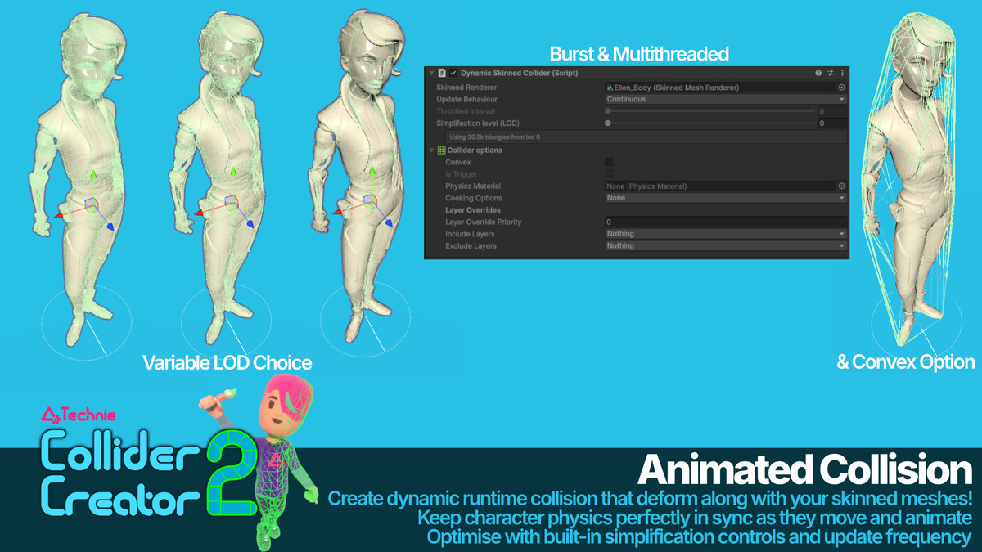The height and width of the screenshot is (552, 982).
Task: Toggle the Is Trigger checkbox
Action: [609, 174]
